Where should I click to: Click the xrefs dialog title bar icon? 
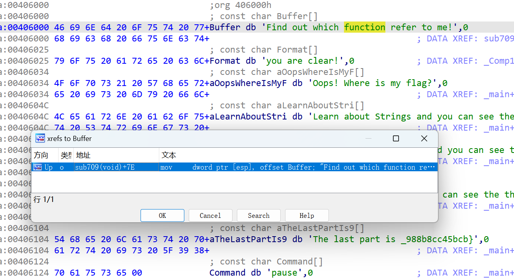coord(40,139)
